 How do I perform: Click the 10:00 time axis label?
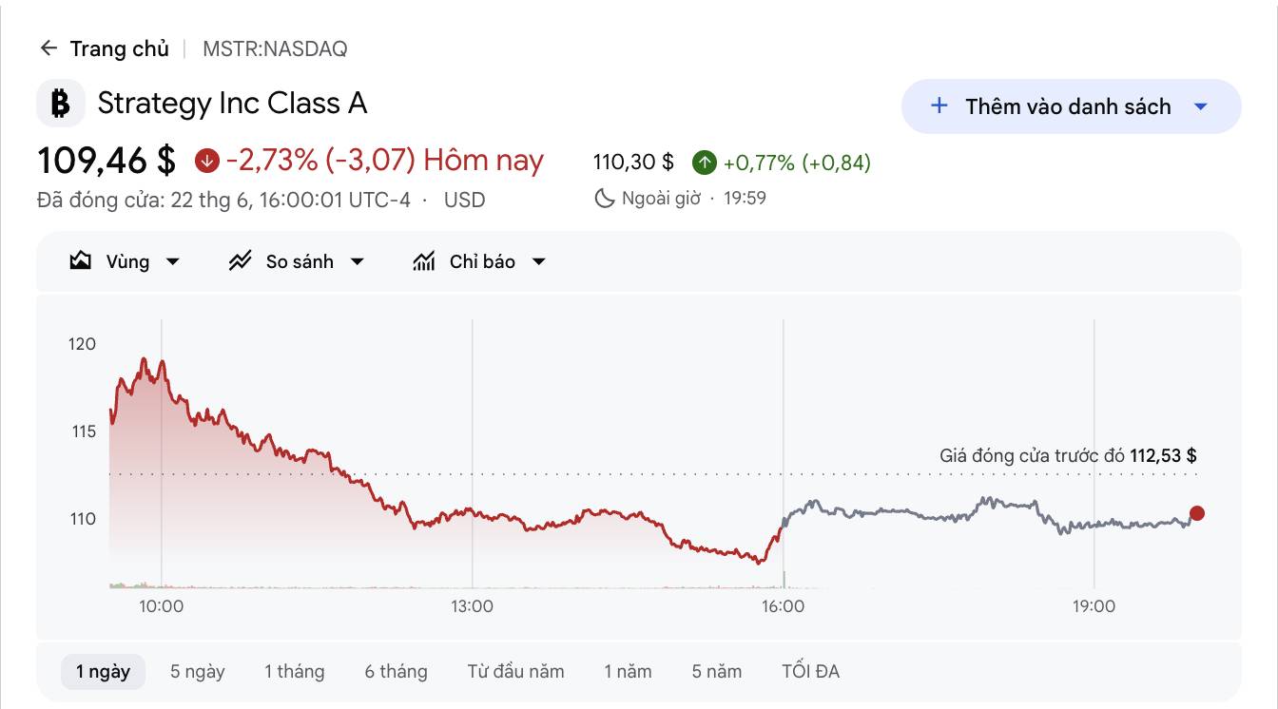pyautogui.click(x=162, y=606)
